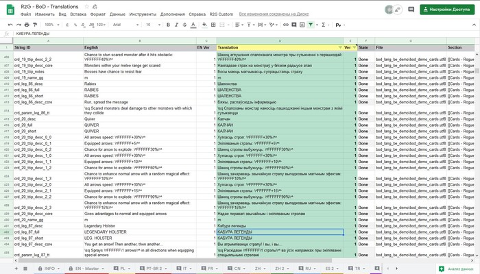Toggle the Ver column filter button

pos(352,47)
